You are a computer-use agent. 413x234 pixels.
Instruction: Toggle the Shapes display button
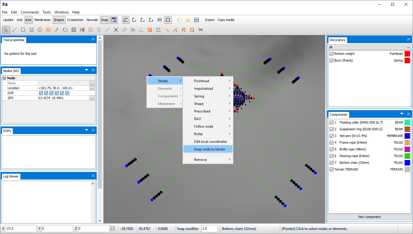pyautogui.click(x=59, y=20)
